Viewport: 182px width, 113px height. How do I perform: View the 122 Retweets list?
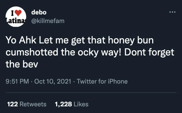27,104
